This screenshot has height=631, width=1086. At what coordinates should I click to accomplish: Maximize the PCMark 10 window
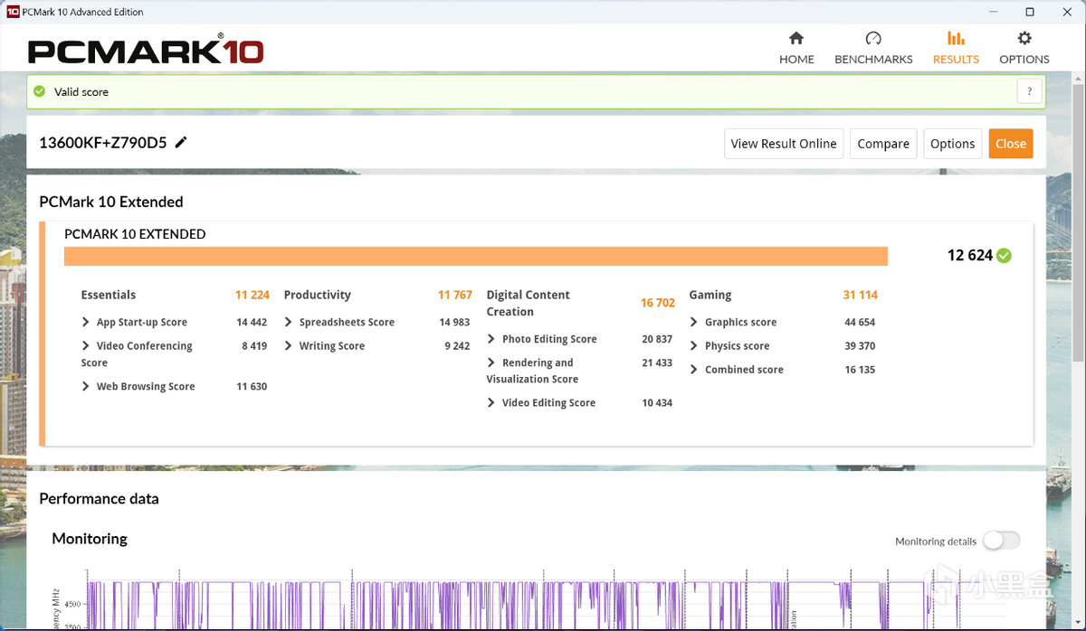tap(1030, 12)
